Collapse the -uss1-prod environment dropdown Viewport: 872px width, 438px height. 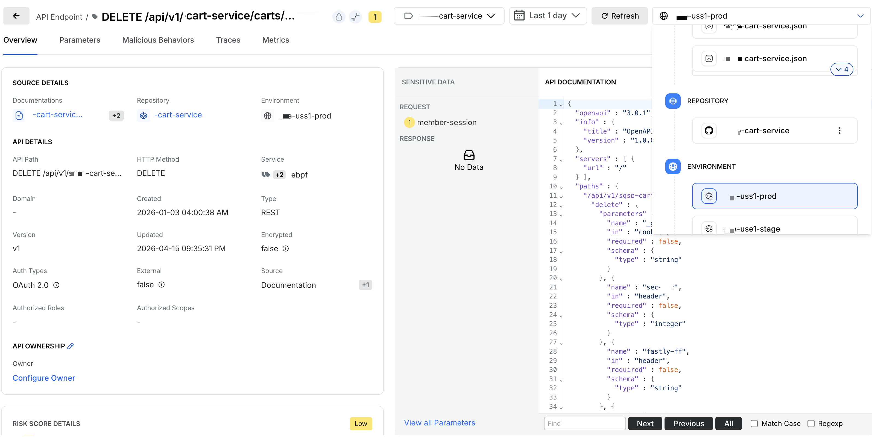pos(860,16)
